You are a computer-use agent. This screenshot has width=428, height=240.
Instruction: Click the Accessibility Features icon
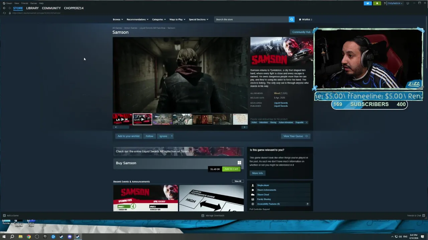click(252, 204)
